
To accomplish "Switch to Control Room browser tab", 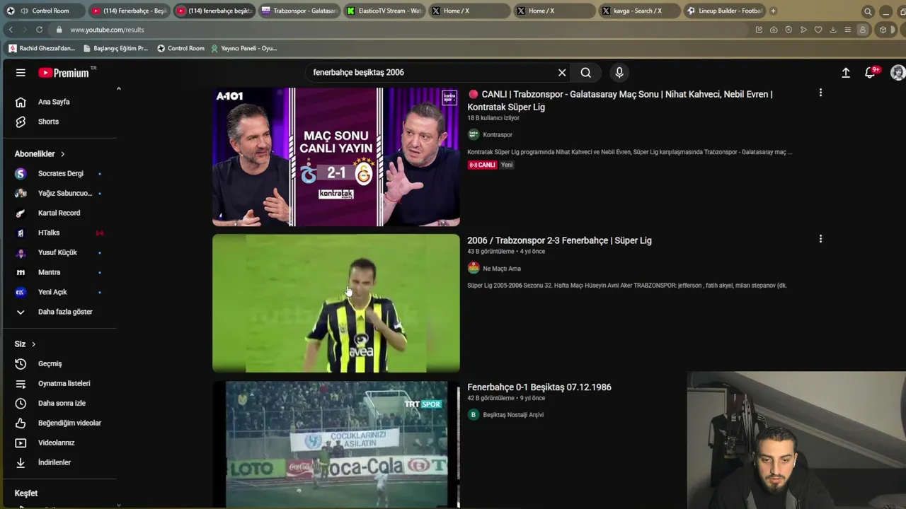I will pyautogui.click(x=45, y=11).
